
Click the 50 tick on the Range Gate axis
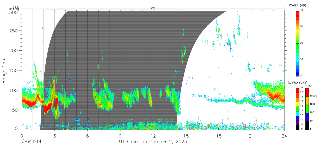(15, 110)
